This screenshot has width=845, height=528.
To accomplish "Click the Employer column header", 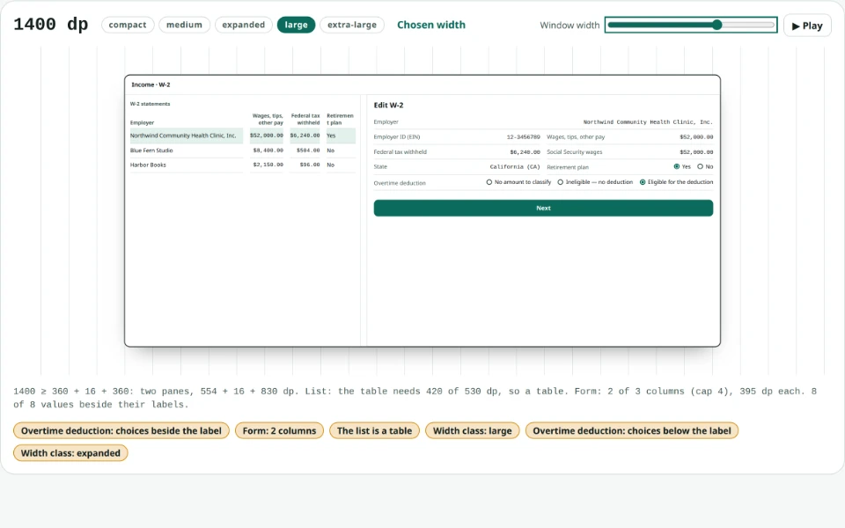I will tap(143, 122).
